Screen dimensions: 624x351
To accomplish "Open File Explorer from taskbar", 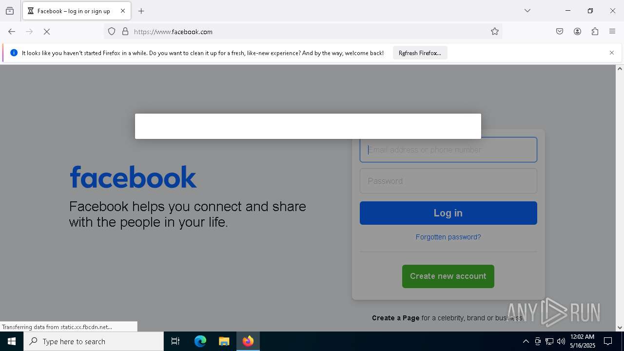I will pyautogui.click(x=224, y=341).
